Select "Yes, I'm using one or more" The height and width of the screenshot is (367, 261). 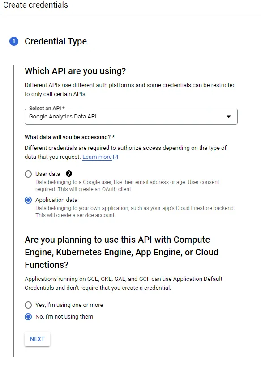click(x=28, y=305)
